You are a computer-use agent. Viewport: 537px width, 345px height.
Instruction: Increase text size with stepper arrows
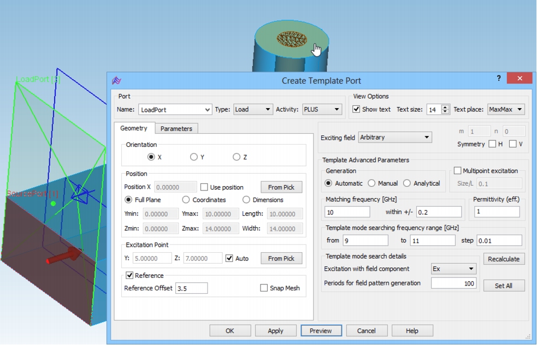[x=445, y=107]
